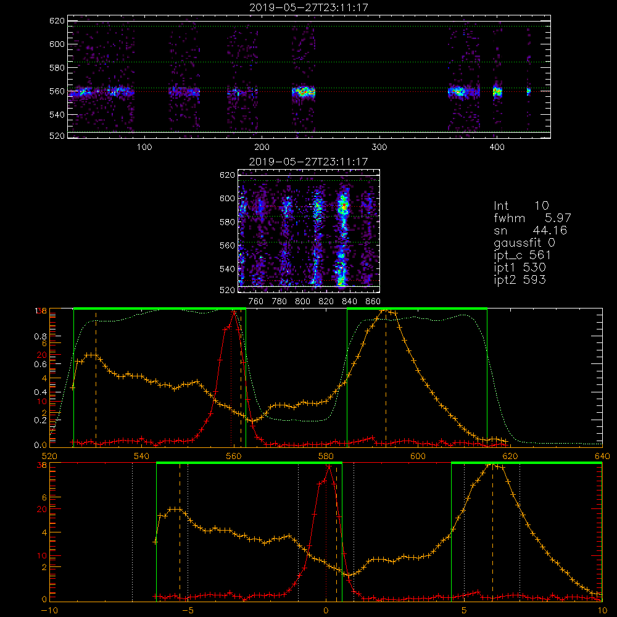The height and width of the screenshot is (617, 617).
Task: Click red y-axis label 20 on lower profile plot
Action: (x=42, y=509)
